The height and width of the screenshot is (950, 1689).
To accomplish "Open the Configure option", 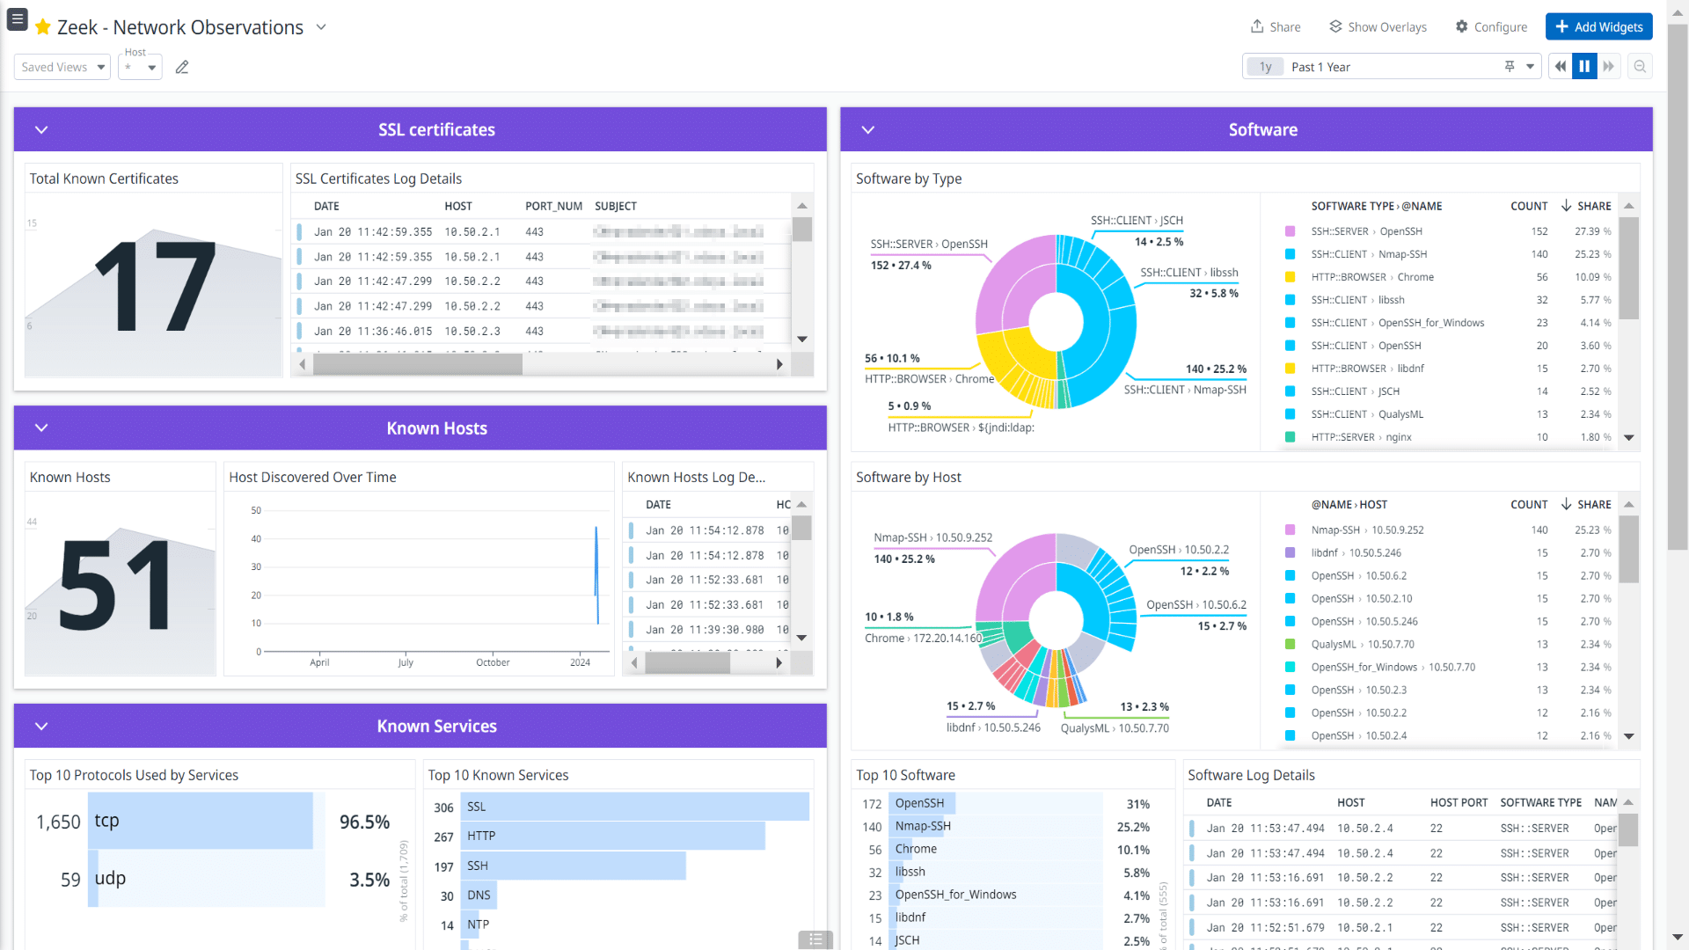I will pos(1491,26).
